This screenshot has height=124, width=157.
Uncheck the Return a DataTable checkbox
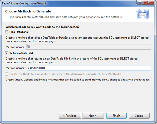coord(7,53)
